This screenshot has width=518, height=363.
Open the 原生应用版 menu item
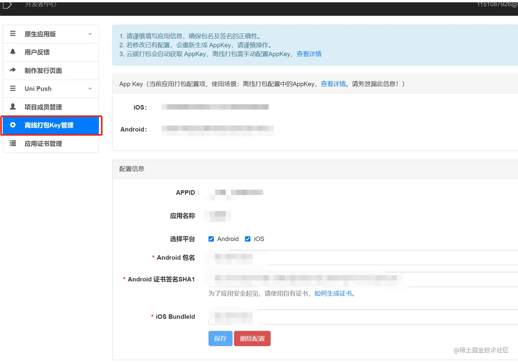[51, 34]
